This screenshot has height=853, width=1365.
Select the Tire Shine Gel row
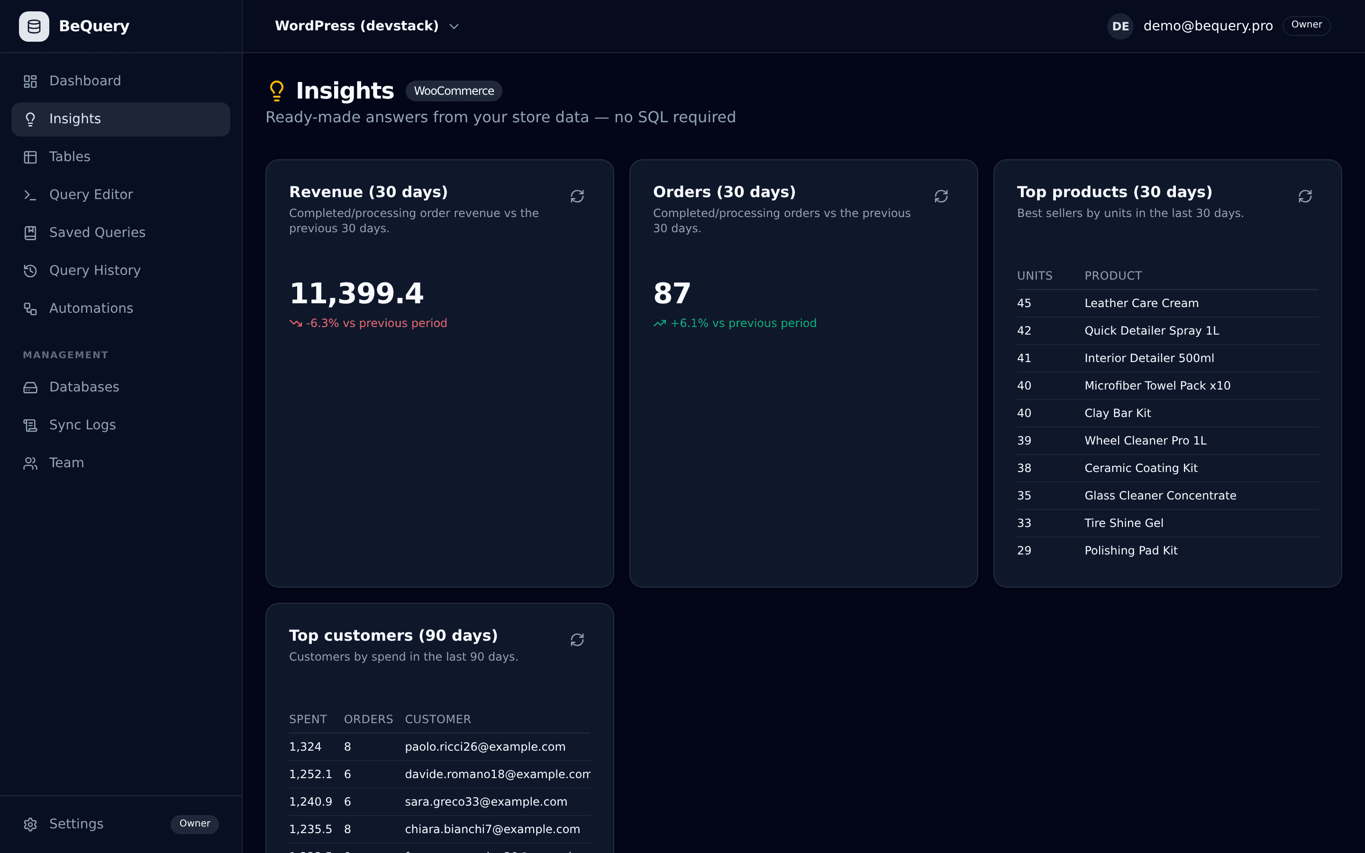[1167, 523]
